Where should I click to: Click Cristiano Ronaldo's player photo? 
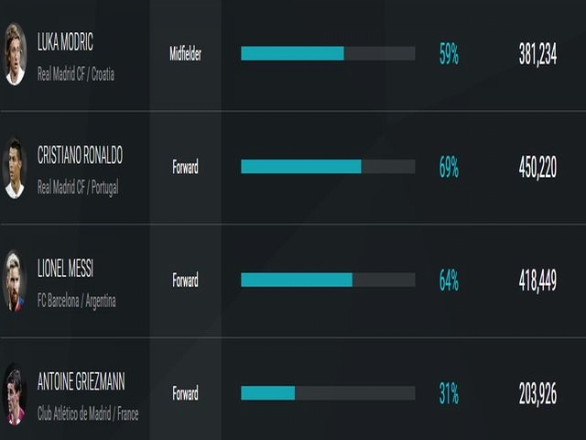tap(15, 168)
